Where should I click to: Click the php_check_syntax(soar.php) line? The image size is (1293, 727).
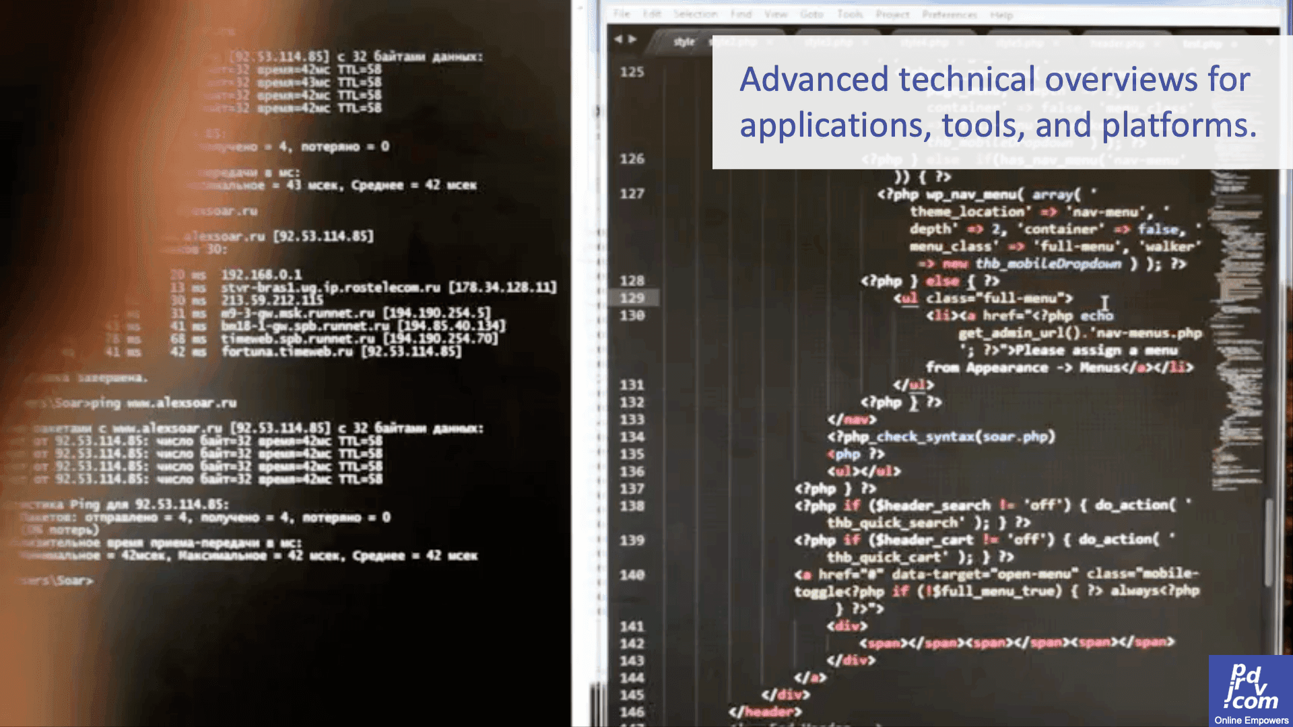pos(941,437)
